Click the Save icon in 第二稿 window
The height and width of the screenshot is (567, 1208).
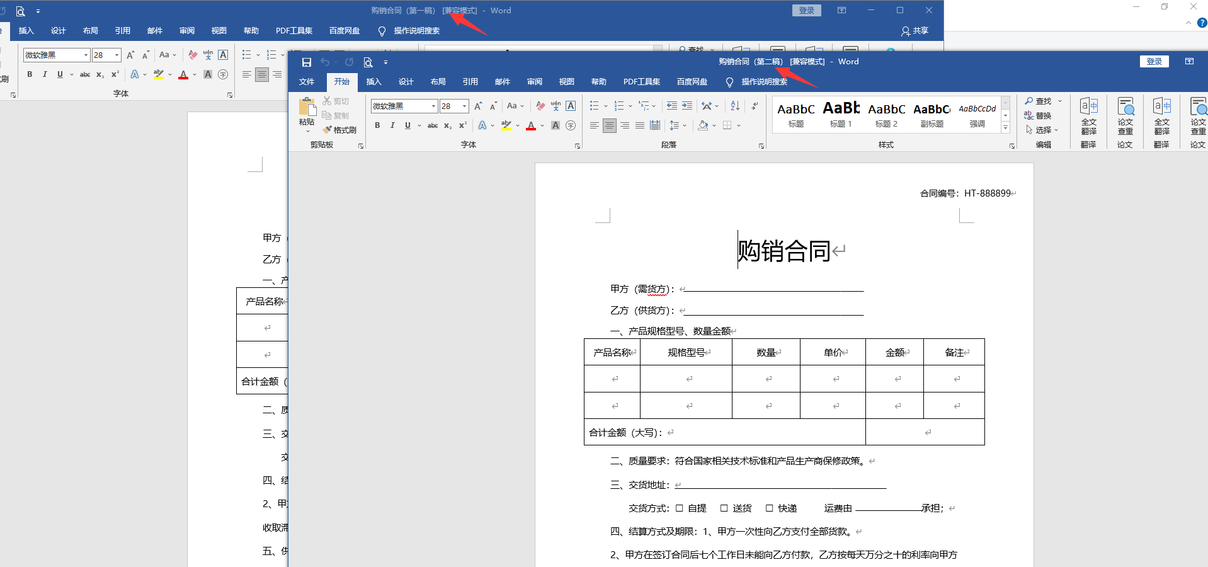(307, 62)
